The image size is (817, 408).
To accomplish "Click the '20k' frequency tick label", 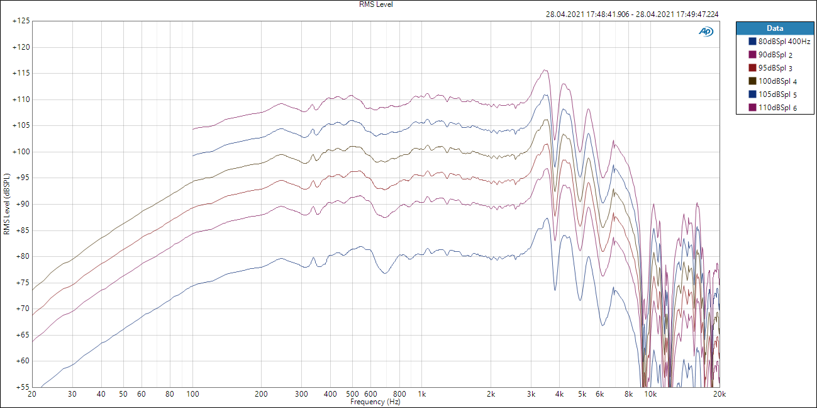I will pyautogui.click(x=719, y=395).
